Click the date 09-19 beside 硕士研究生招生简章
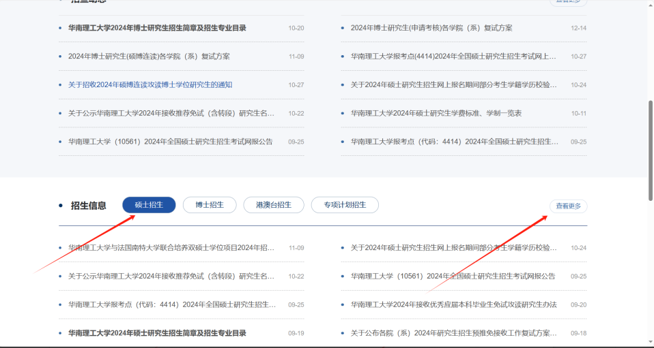Image resolution: width=654 pixels, height=348 pixels. pos(296,333)
